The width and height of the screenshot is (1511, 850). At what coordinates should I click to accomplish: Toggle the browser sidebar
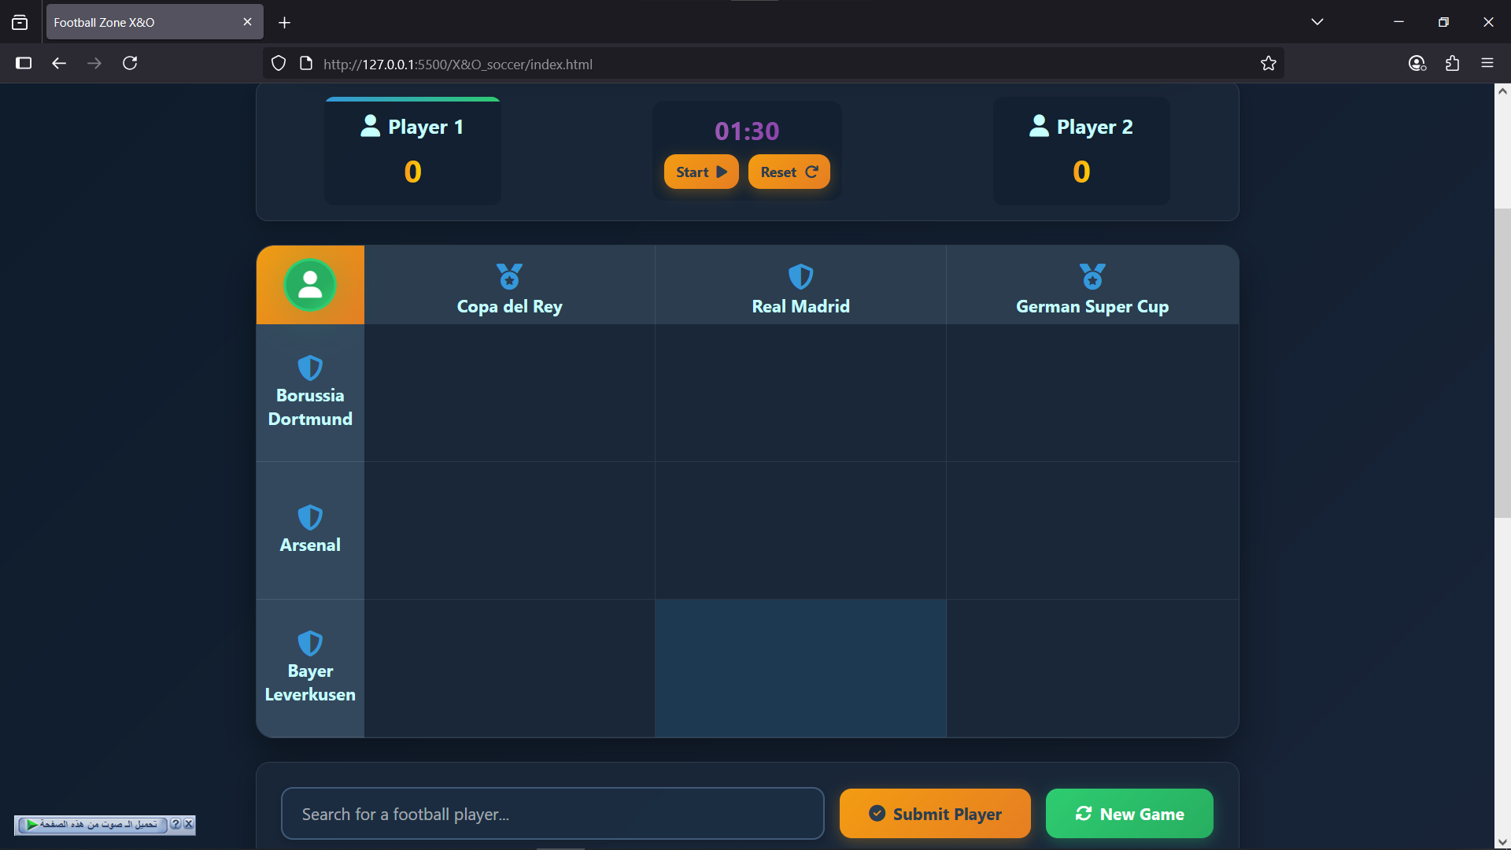pyautogui.click(x=24, y=63)
